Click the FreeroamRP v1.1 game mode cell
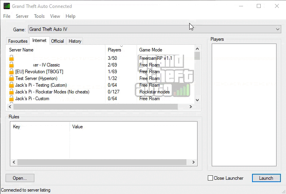286x194 pixels. click(156, 58)
